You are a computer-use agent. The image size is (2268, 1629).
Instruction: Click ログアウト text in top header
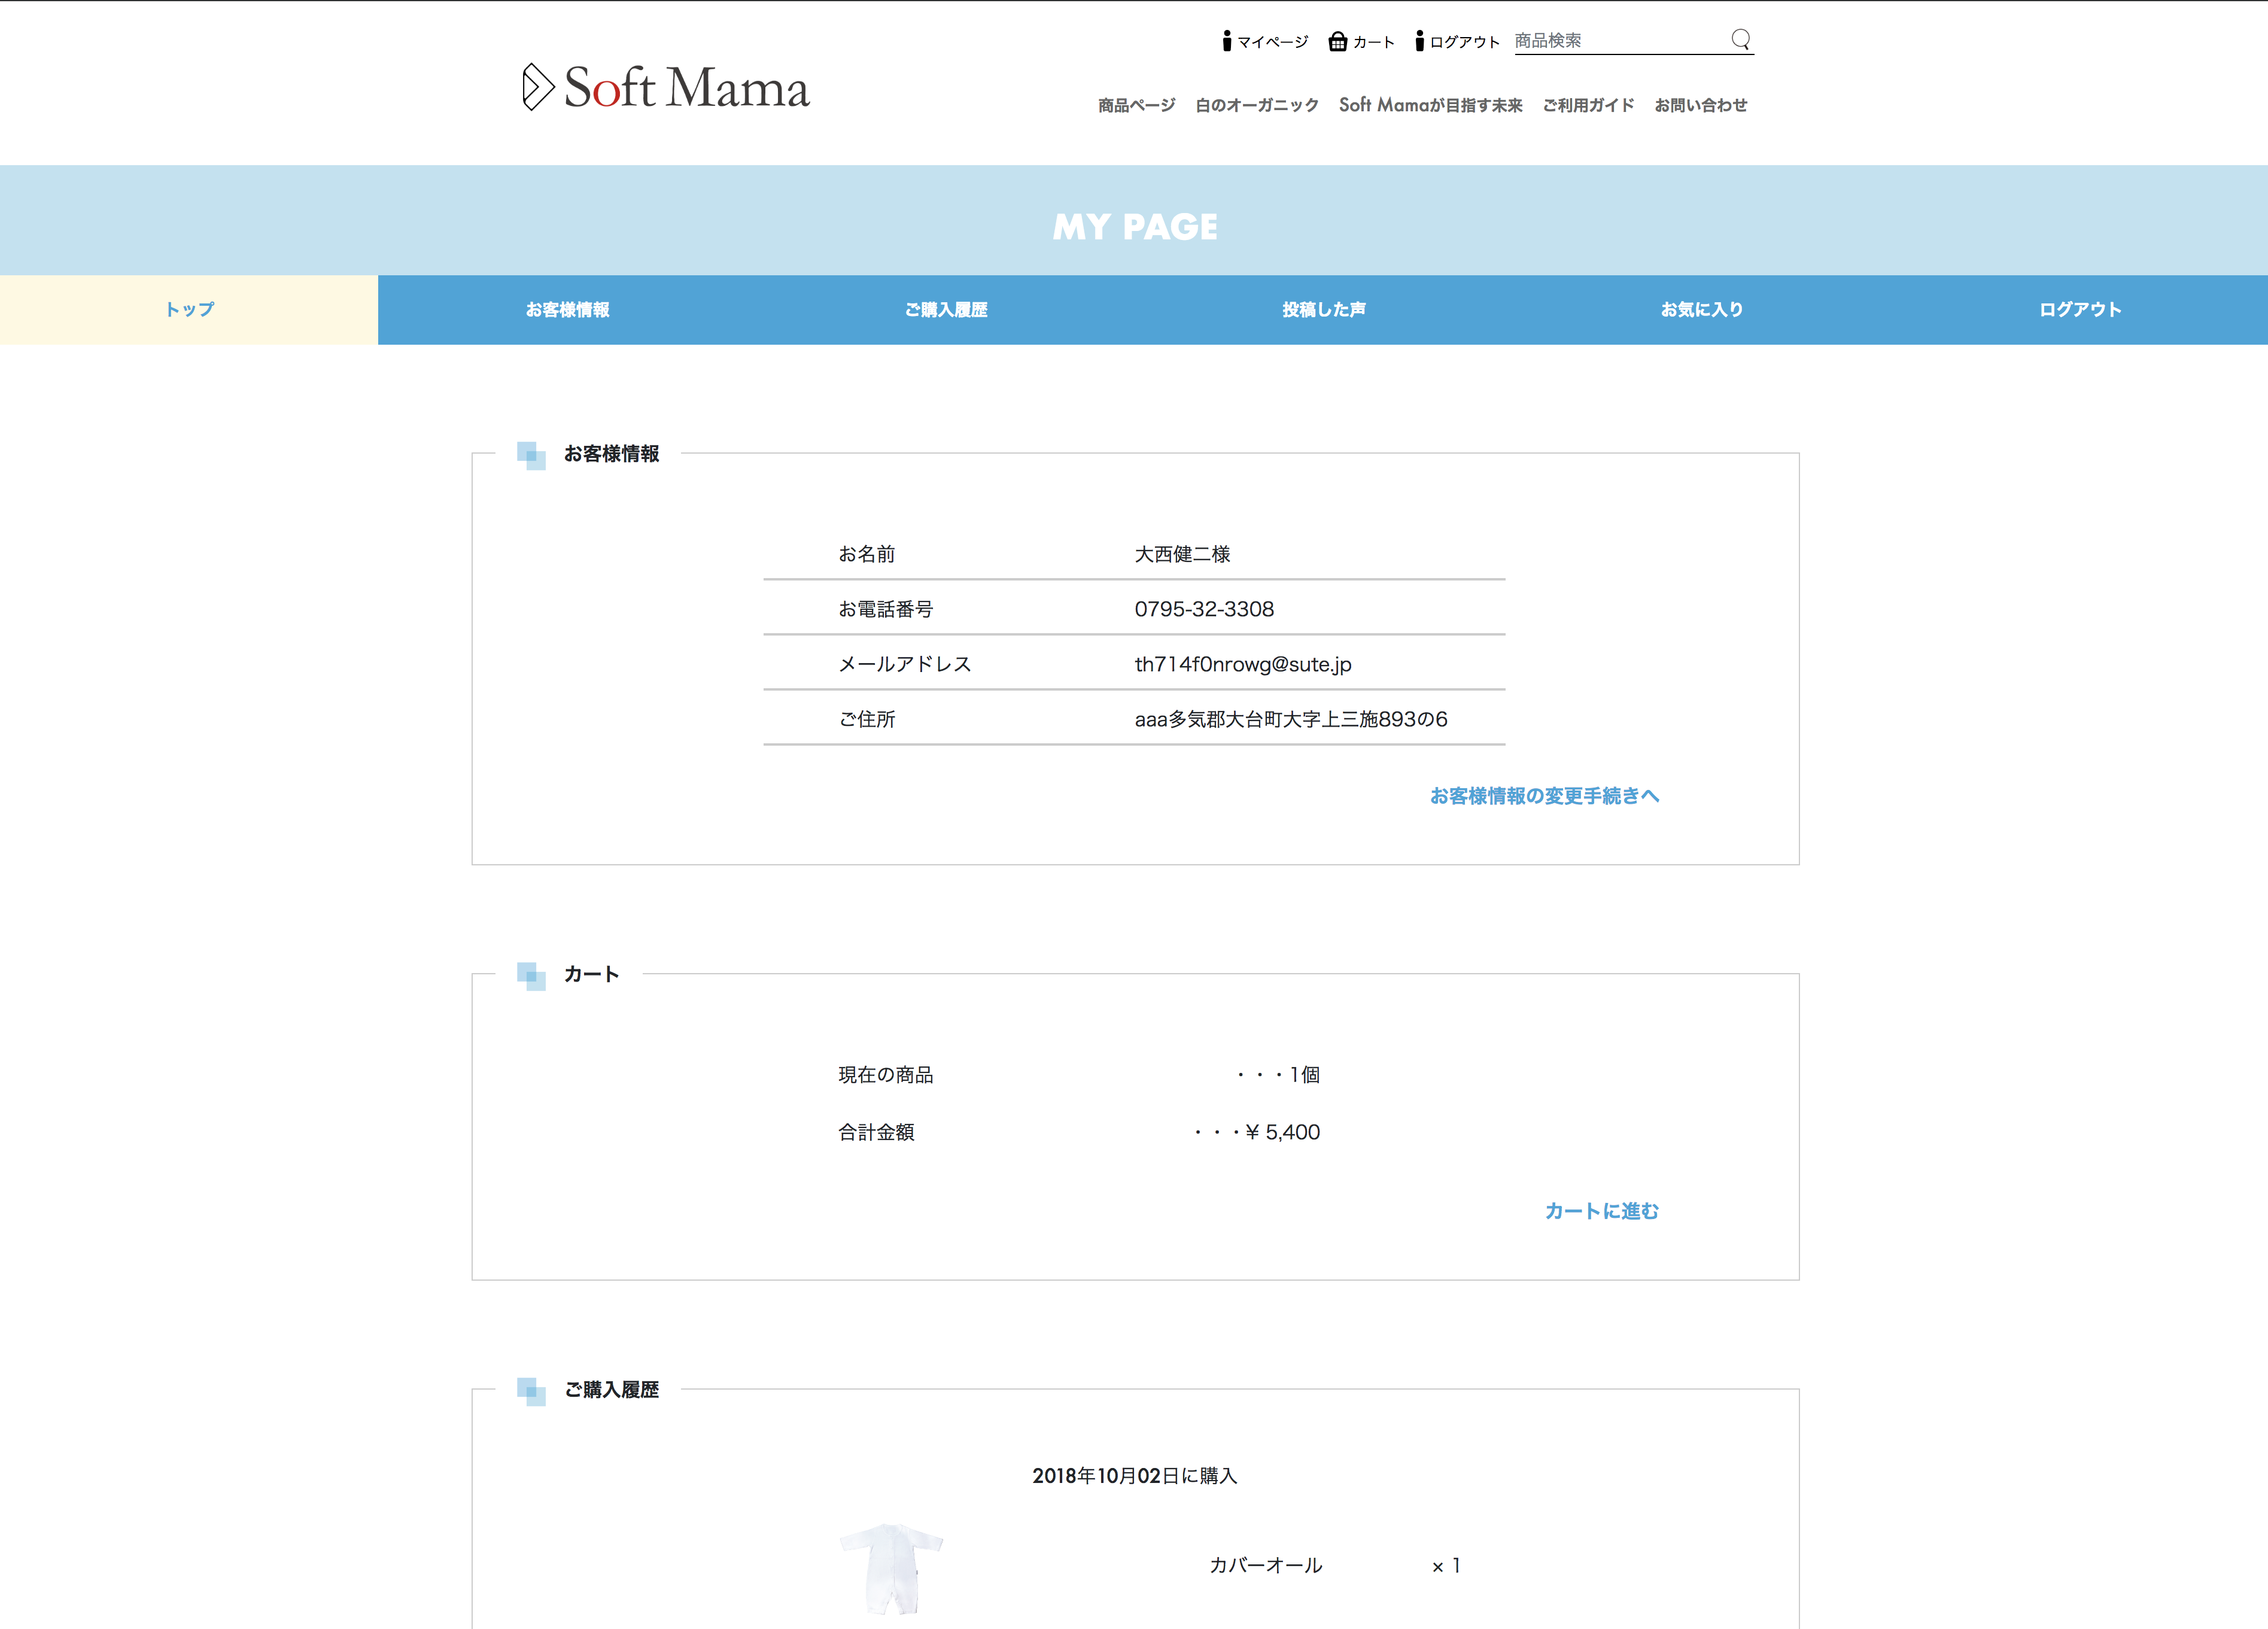pyautogui.click(x=1465, y=42)
